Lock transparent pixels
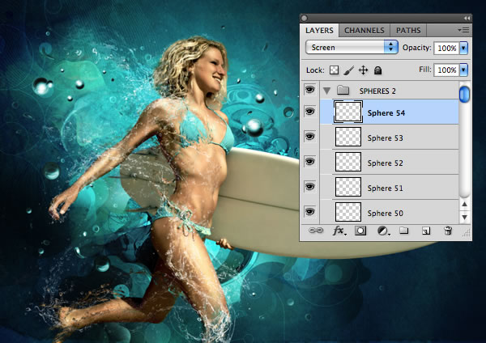Viewport: 486px width, 343px height. click(x=334, y=70)
